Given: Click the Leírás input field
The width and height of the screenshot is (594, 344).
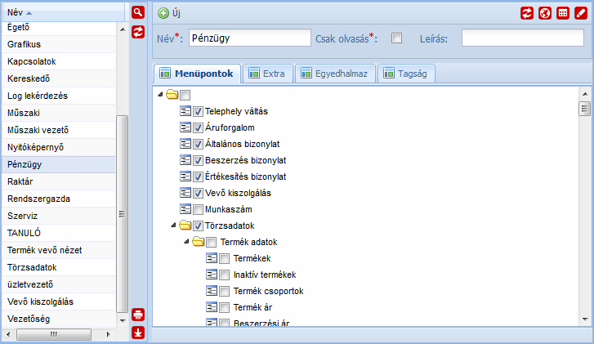Looking at the screenshot, I should pyautogui.click(x=522, y=38).
